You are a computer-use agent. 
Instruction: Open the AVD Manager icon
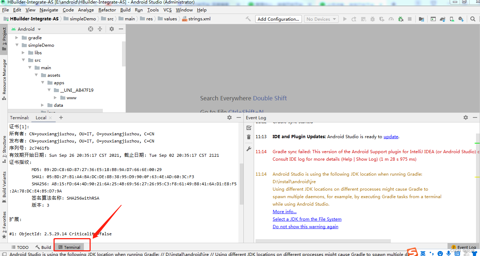(452, 19)
